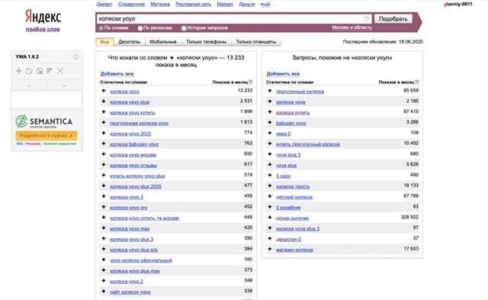Add 'коляска yoyo москва' via plus icon
Viewport: 488px width, 300px height.
104,154
